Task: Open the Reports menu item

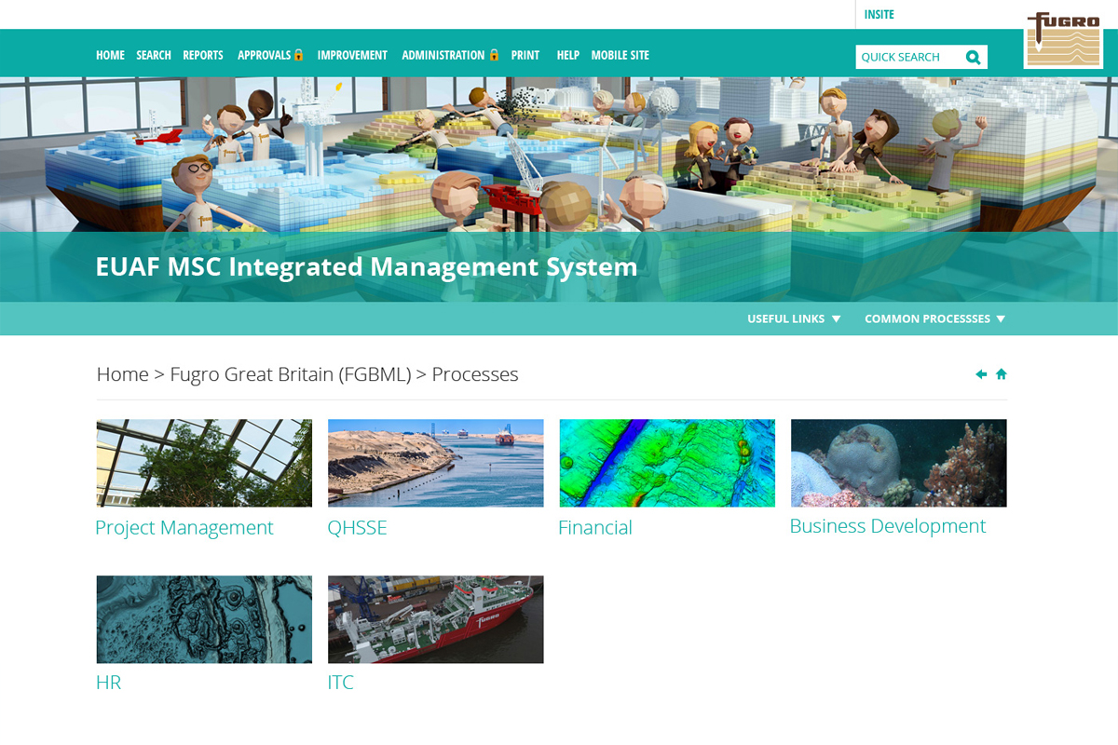Action: 203,55
